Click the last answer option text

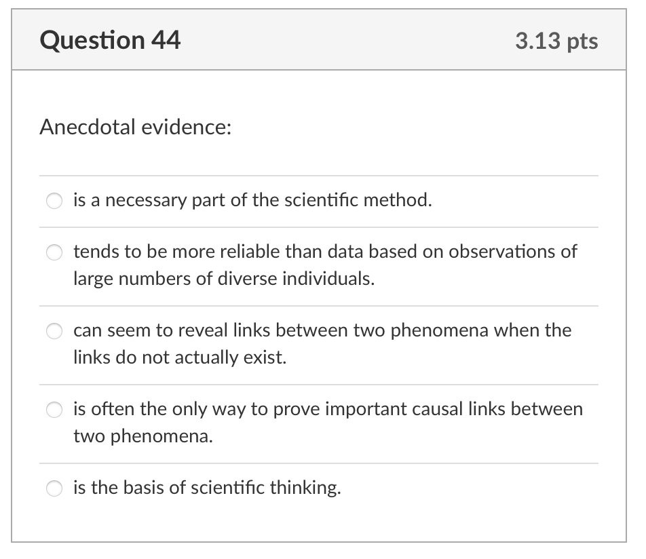click(206, 488)
